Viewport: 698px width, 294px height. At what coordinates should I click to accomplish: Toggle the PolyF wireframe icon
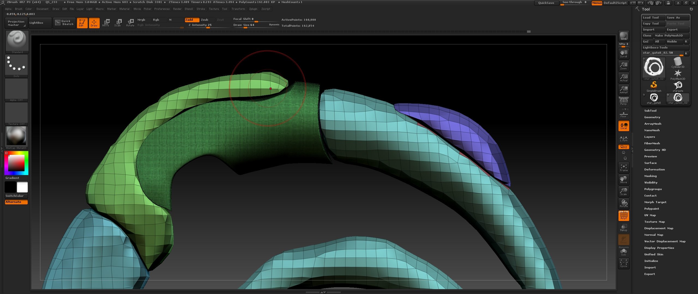[x=624, y=215]
